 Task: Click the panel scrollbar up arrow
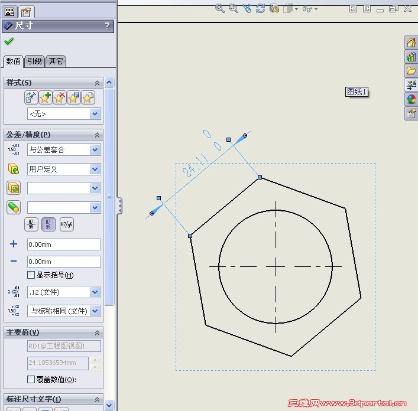pyautogui.click(x=109, y=83)
